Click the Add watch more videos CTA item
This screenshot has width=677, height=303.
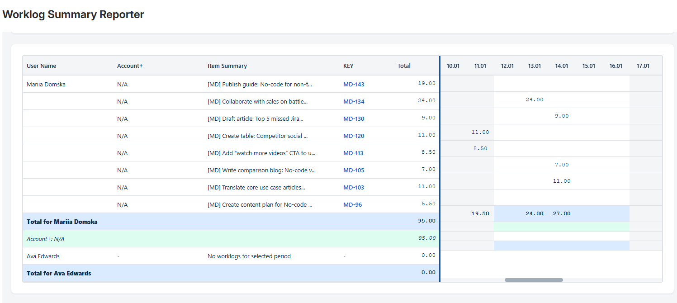pyautogui.click(x=261, y=153)
